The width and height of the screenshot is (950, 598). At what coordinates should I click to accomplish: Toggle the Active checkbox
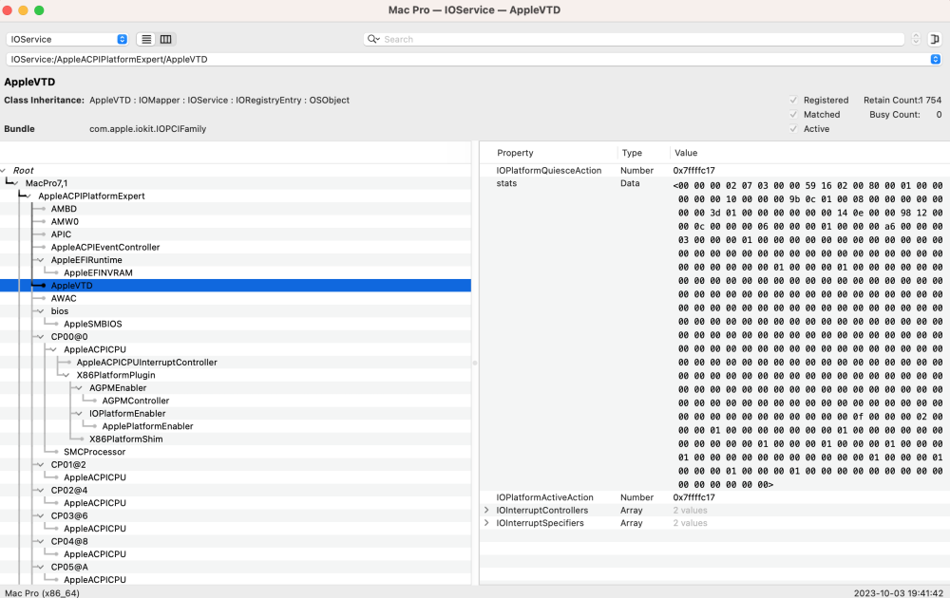point(793,129)
